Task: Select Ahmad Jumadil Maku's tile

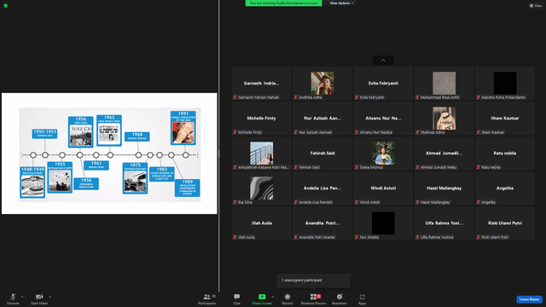Action: [x=444, y=153]
